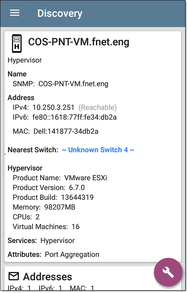Open the hamburger navigation menu

(x=15, y=13)
